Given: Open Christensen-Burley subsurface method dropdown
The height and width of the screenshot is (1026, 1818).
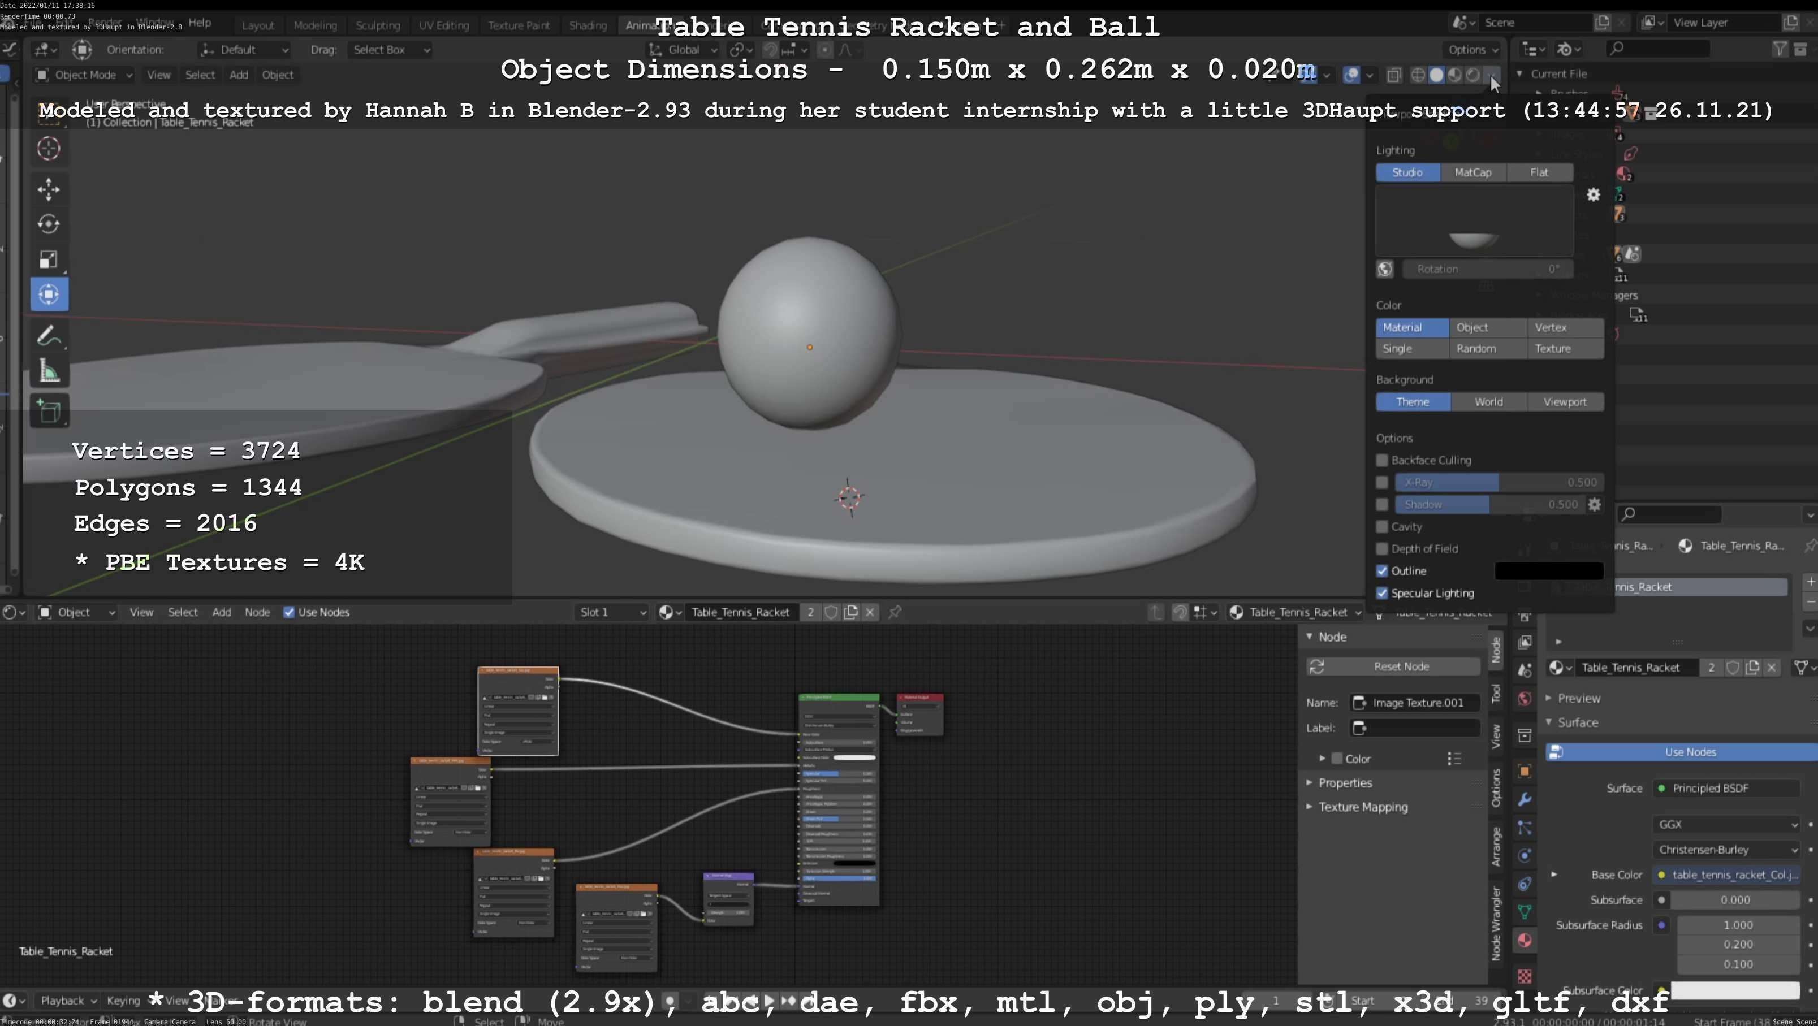Looking at the screenshot, I should coord(1726,850).
